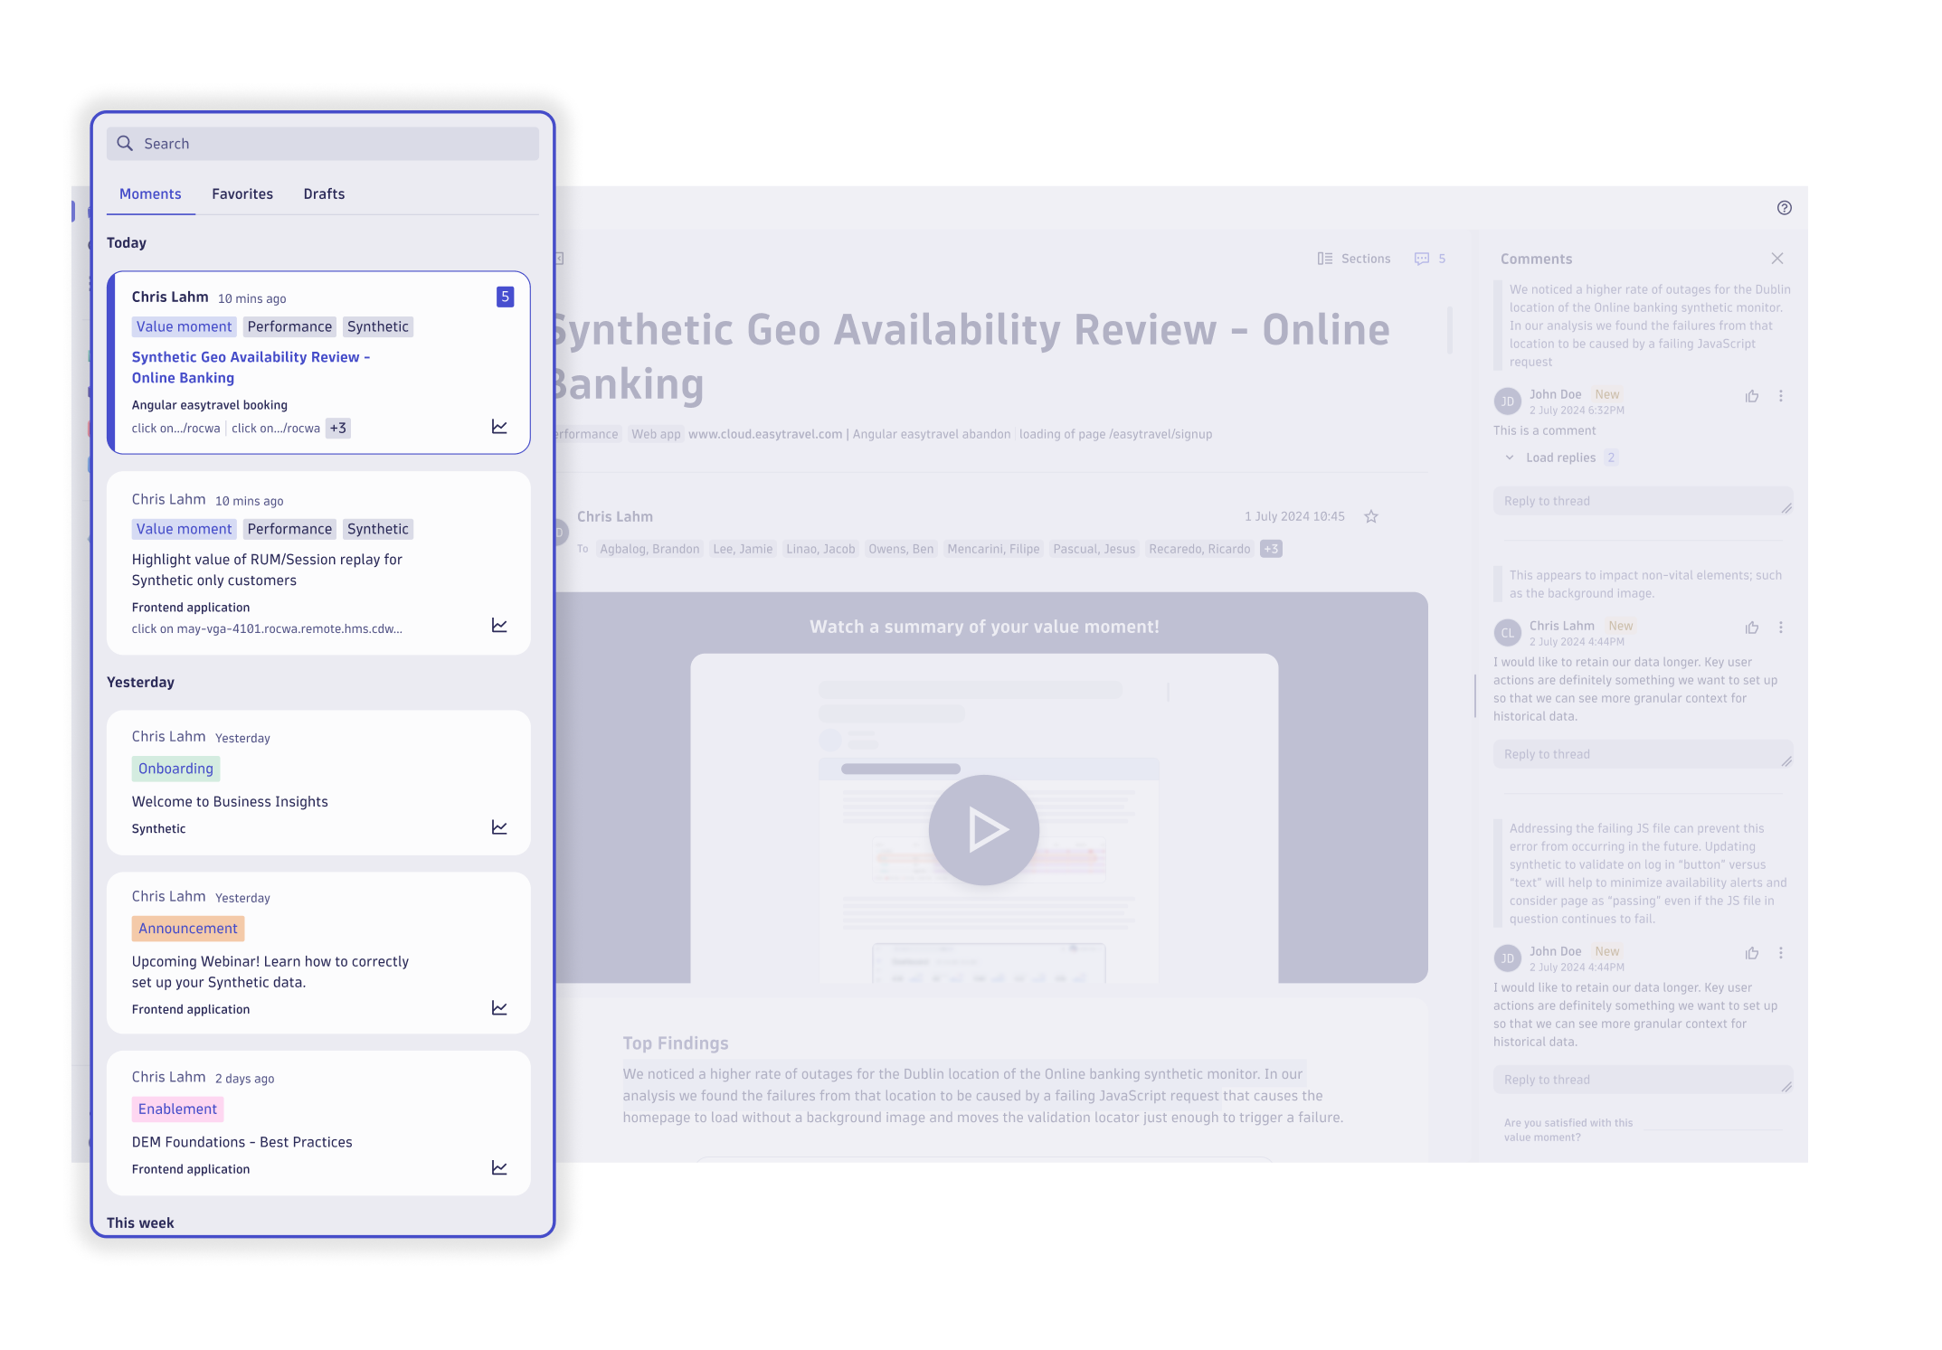Open the Sections panel icon
This screenshot has height=1350, width=1942.
1323,259
